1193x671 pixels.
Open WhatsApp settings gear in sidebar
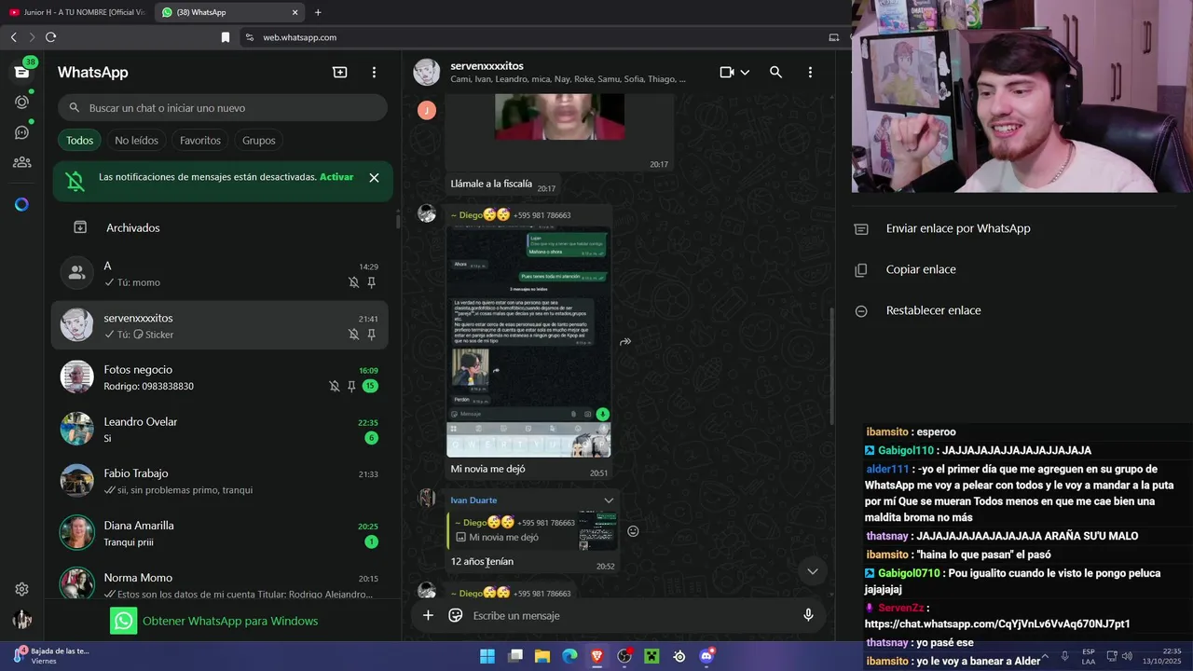coord(21,589)
